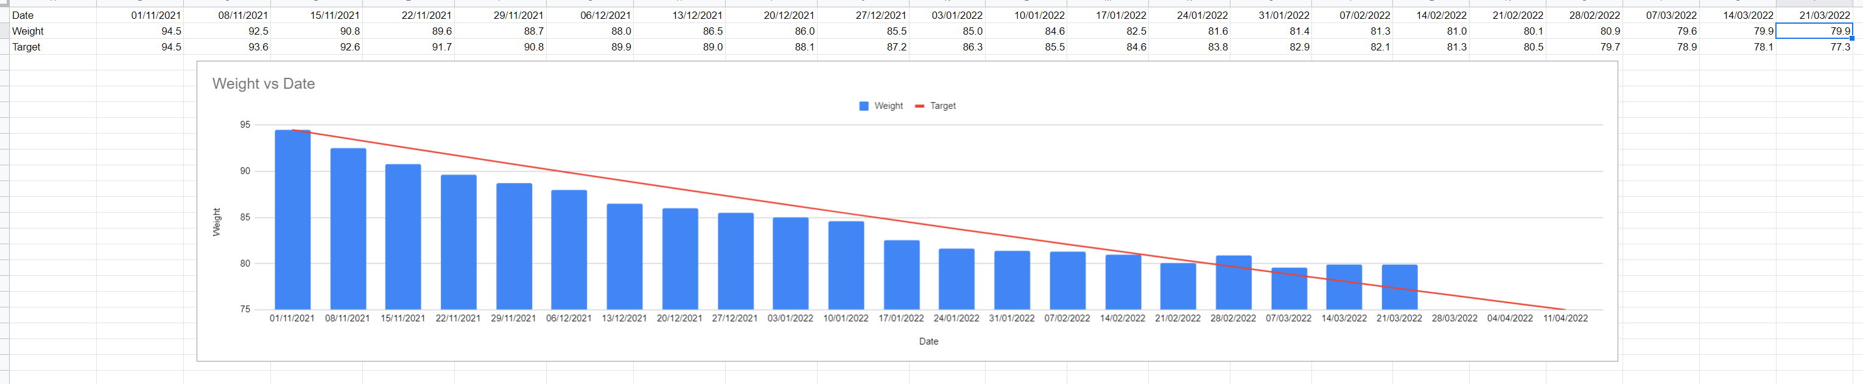Click the tallest bar for 01/11/2021

292,219
